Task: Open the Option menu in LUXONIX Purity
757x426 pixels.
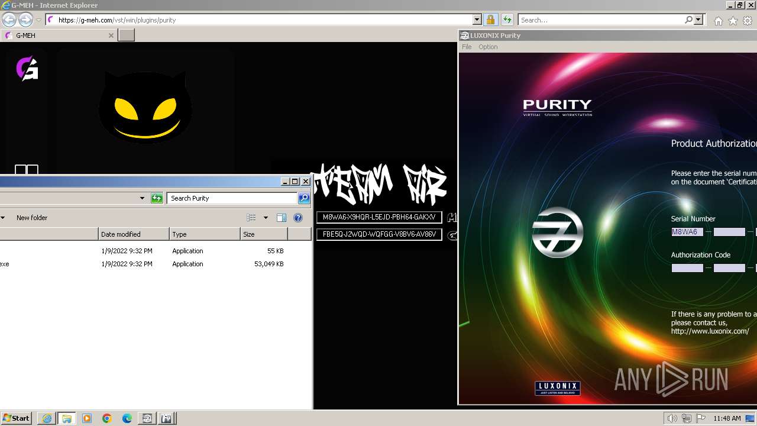Action: 488,47
